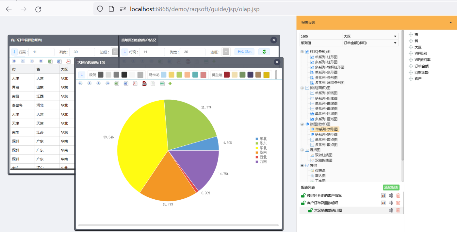Export the pie chart to PDF
This screenshot has width=457, height=232.
click(x=135, y=83)
